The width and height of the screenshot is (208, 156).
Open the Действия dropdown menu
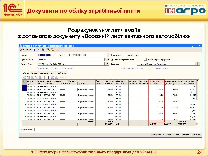pyautogui.click(x=25, y=50)
